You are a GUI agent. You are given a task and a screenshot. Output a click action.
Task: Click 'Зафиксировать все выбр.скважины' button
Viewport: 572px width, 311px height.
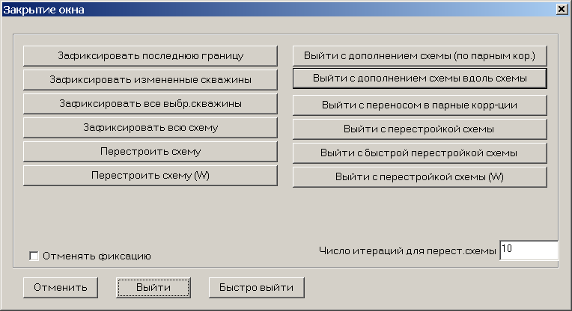[x=150, y=104]
